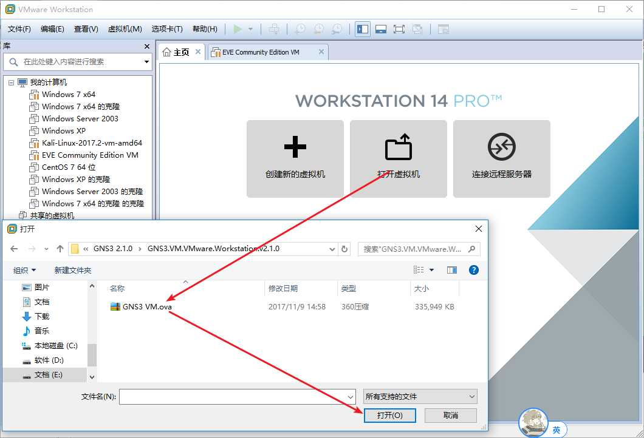The image size is (644, 438).
Task: Click 新建文件夹 button
Action: (73, 271)
